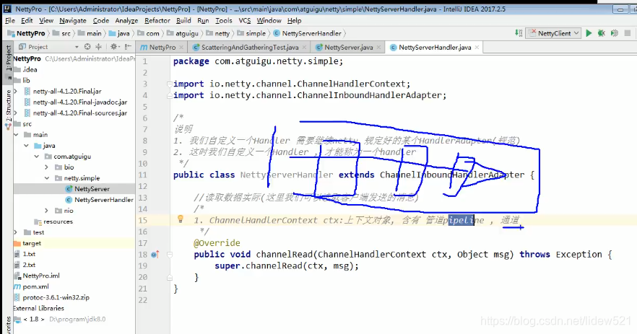This screenshot has height=334, width=637.
Task: Open the Project view mode dropdown
Action: (x=77, y=47)
